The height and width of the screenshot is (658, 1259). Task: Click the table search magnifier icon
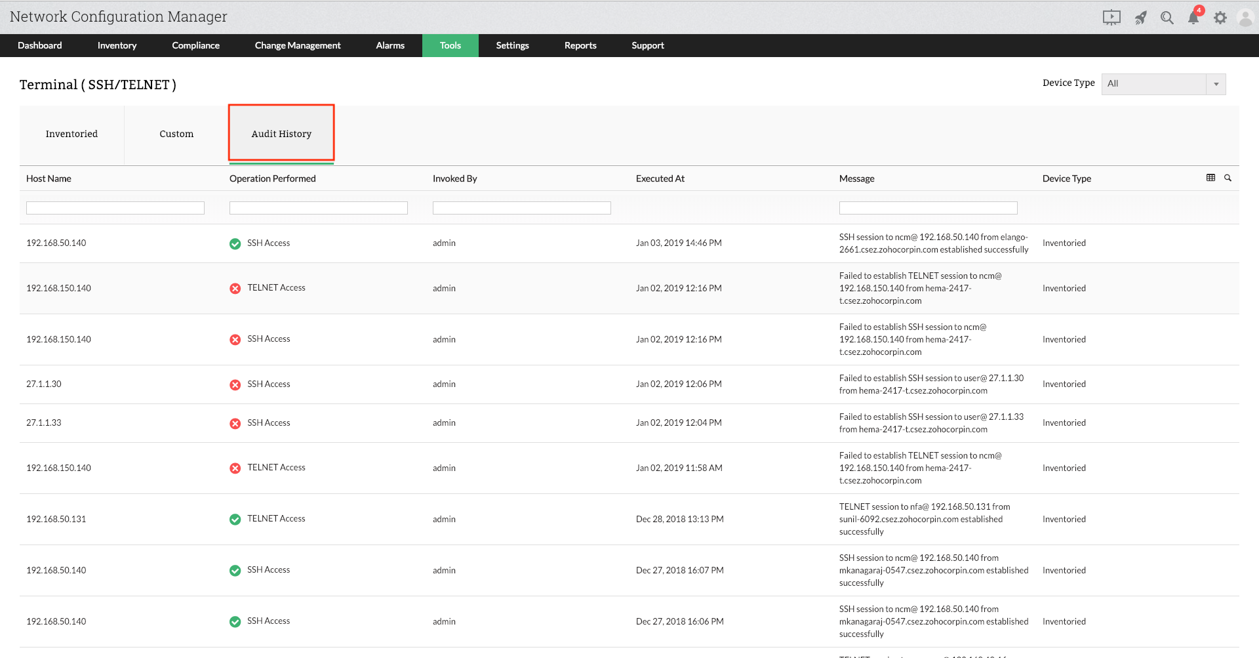coord(1228,178)
